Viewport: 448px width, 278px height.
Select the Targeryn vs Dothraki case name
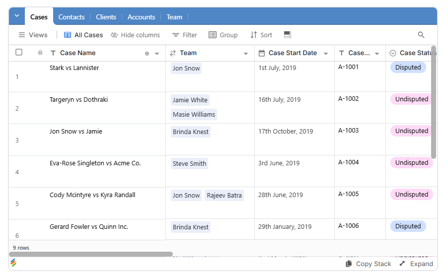click(78, 99)
